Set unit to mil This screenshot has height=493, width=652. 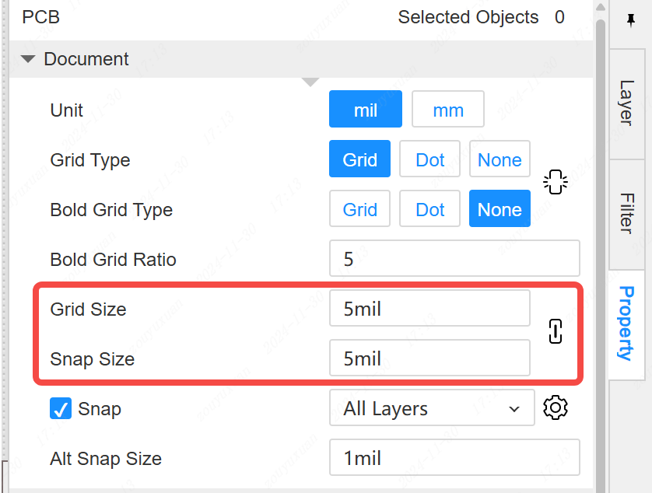(366, 110)
